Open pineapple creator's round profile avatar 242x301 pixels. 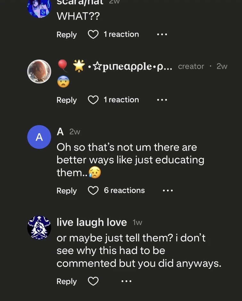click(39, 71)
